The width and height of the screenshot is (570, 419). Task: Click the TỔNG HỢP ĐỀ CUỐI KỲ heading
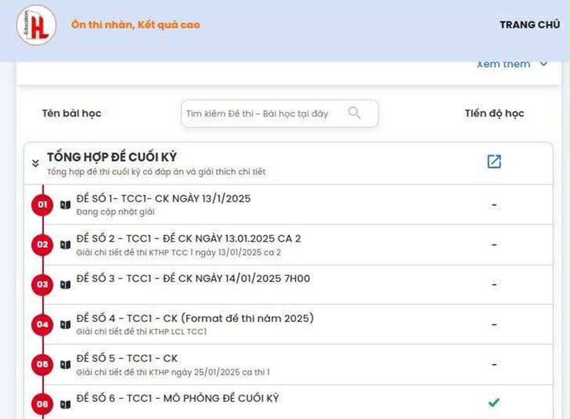(112, 157)
